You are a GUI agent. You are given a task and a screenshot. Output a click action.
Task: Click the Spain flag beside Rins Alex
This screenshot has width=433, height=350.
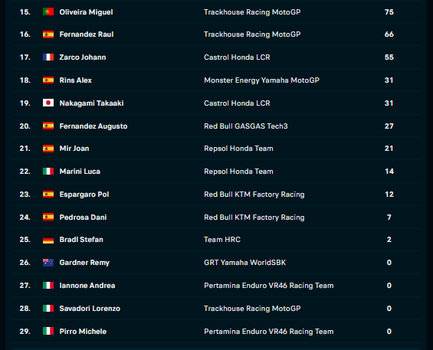48,80
